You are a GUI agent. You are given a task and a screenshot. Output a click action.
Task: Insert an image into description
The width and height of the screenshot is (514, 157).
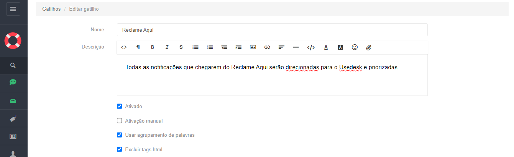[253, 47]
